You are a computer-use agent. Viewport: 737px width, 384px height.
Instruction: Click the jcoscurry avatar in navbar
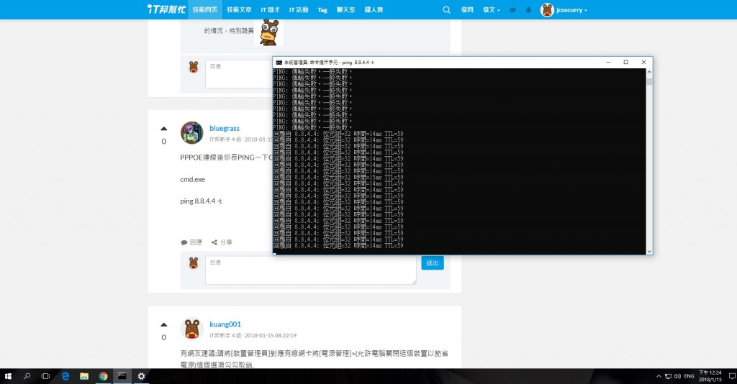[x=547, y=10]
